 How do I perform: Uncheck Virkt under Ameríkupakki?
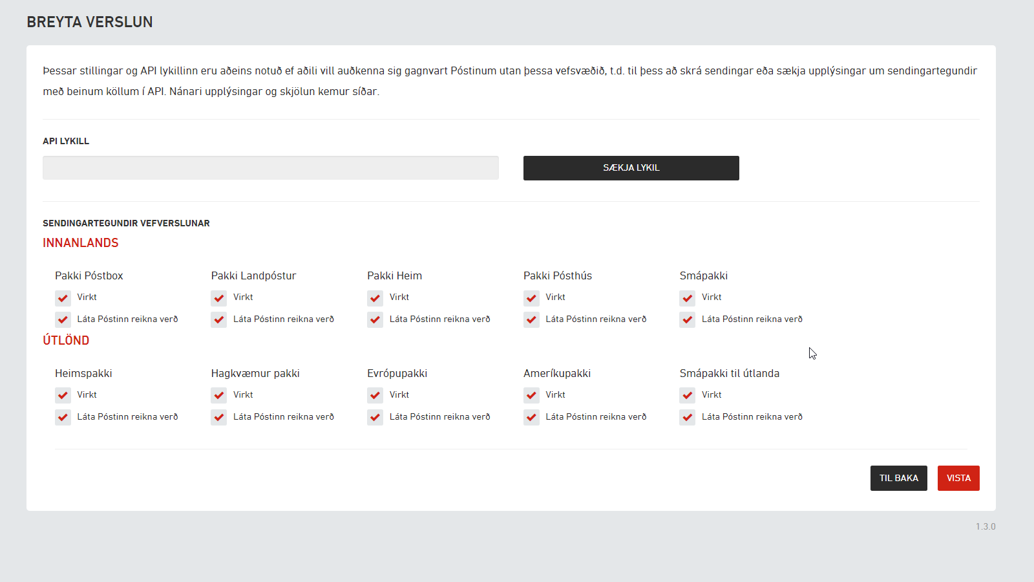coord(531,396)
